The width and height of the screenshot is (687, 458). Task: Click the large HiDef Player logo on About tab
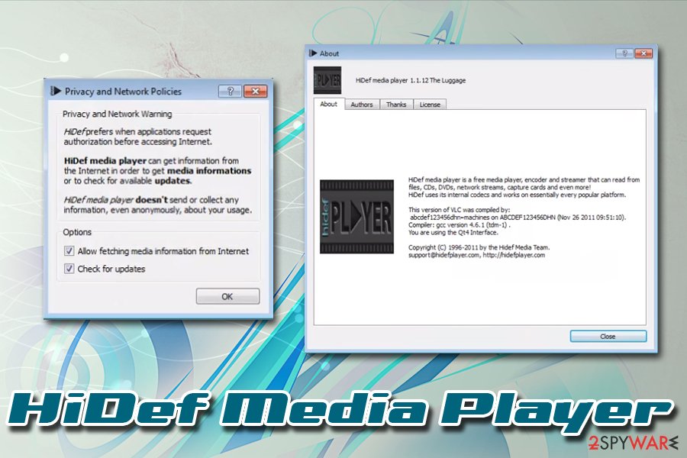click(x=356, y=216)
